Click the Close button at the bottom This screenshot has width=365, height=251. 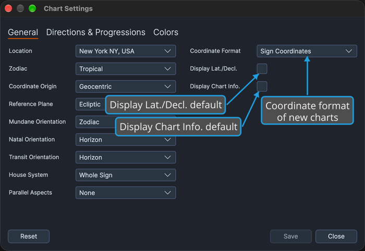(336, 236)
